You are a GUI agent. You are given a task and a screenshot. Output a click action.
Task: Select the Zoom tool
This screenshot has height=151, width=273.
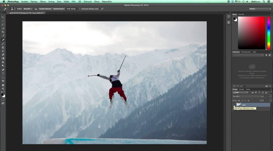3,89
